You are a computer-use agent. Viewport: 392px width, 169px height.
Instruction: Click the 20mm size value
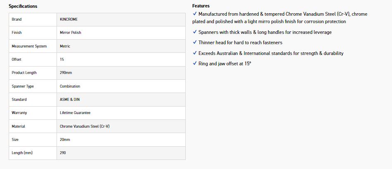pos(65,140)
